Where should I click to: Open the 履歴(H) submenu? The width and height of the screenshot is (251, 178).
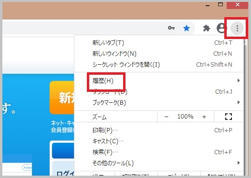pos(159,80)
